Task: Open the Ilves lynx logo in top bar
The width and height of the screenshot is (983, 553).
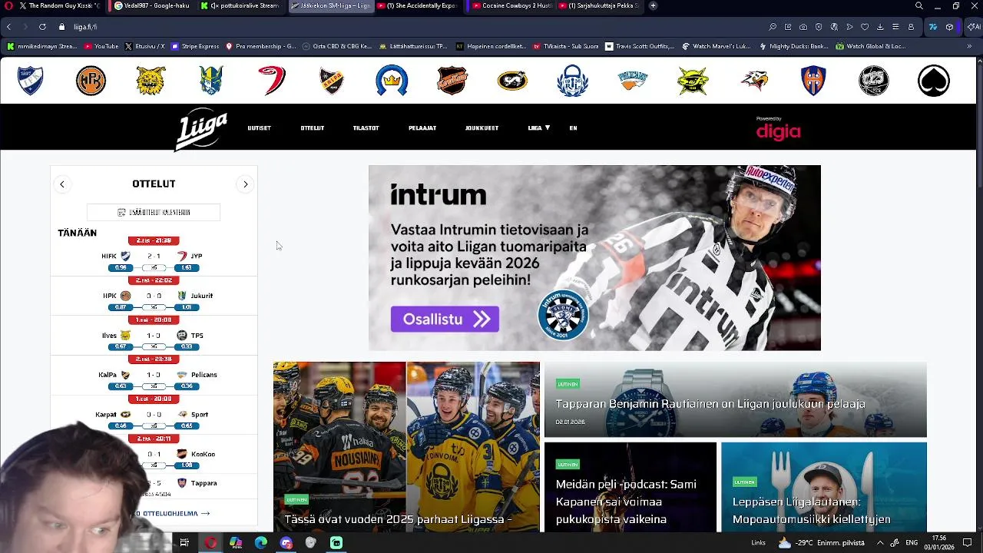Action: (x=151, y=81)
